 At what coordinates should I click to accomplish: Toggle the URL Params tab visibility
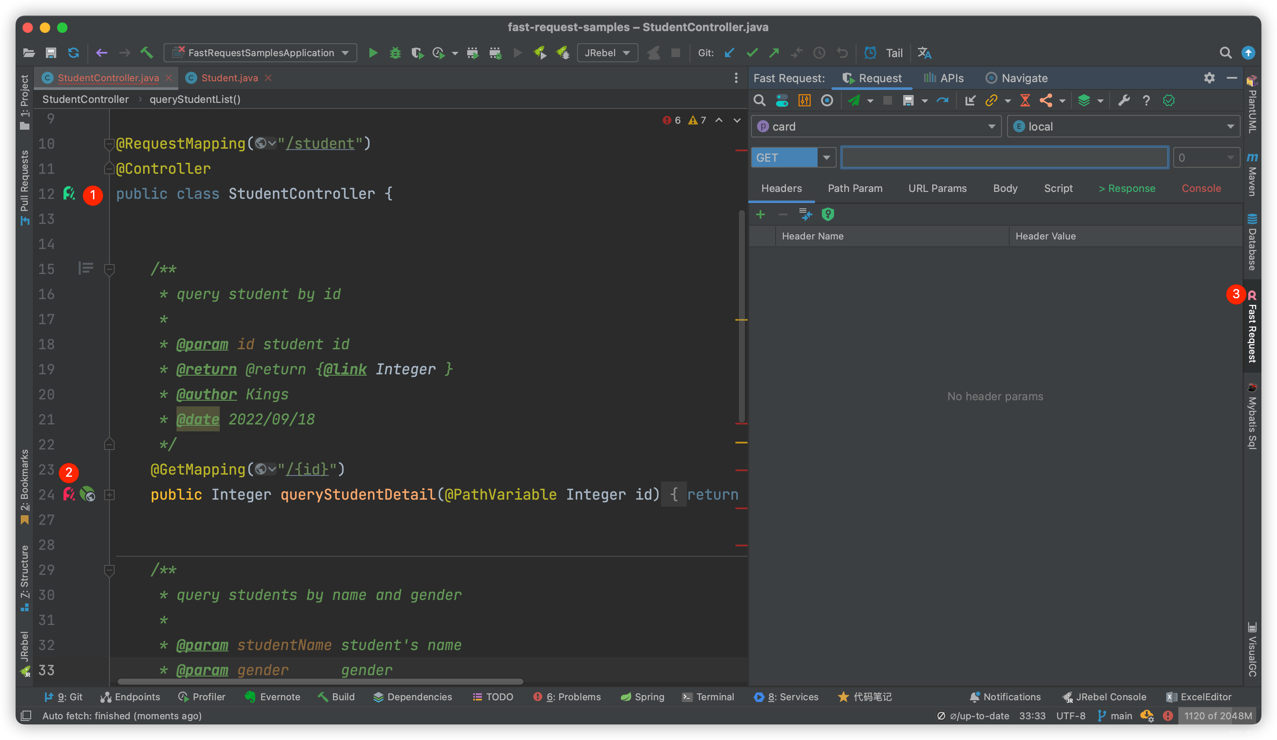[x=938, y=188]
